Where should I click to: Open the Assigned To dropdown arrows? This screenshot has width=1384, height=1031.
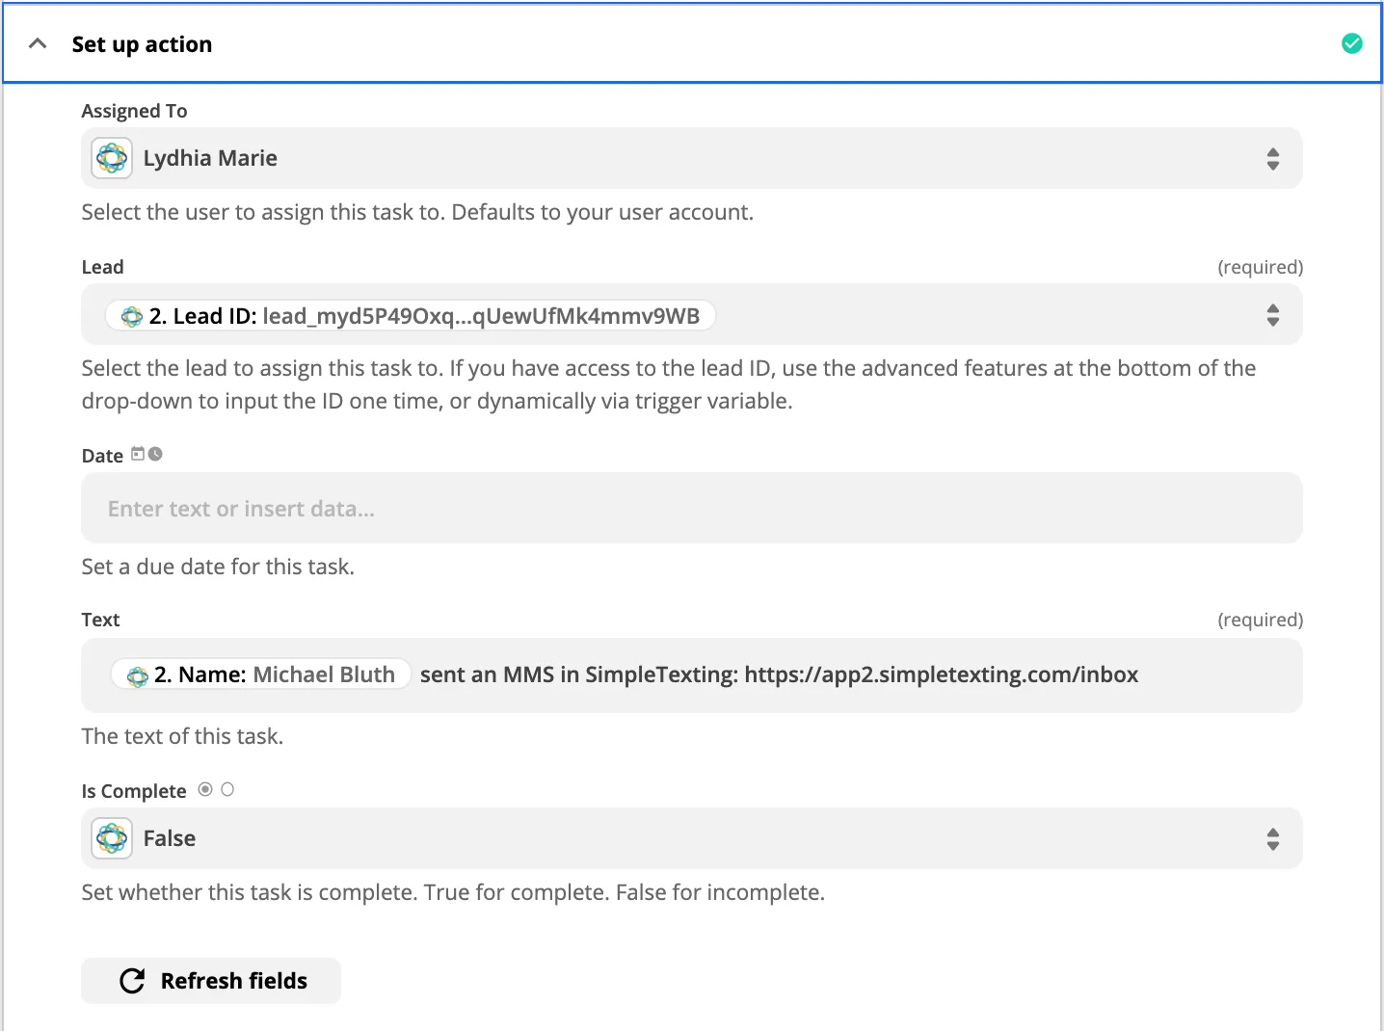tap(1273, 159)
